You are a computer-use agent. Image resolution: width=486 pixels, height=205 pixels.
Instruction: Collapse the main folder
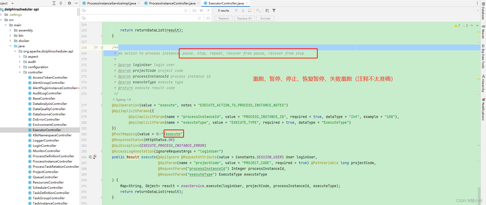(x=6, y=25)
